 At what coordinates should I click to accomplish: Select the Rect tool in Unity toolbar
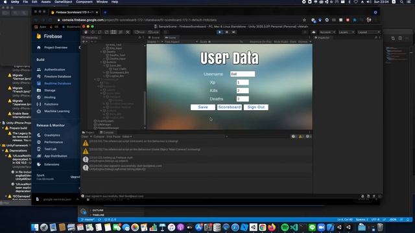[113, 32]
